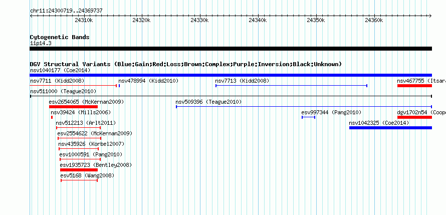Screen dimensions: 446x215
Task: Click the esv2654065 (McKernan2009) red bar
Action: coord(73,107)
